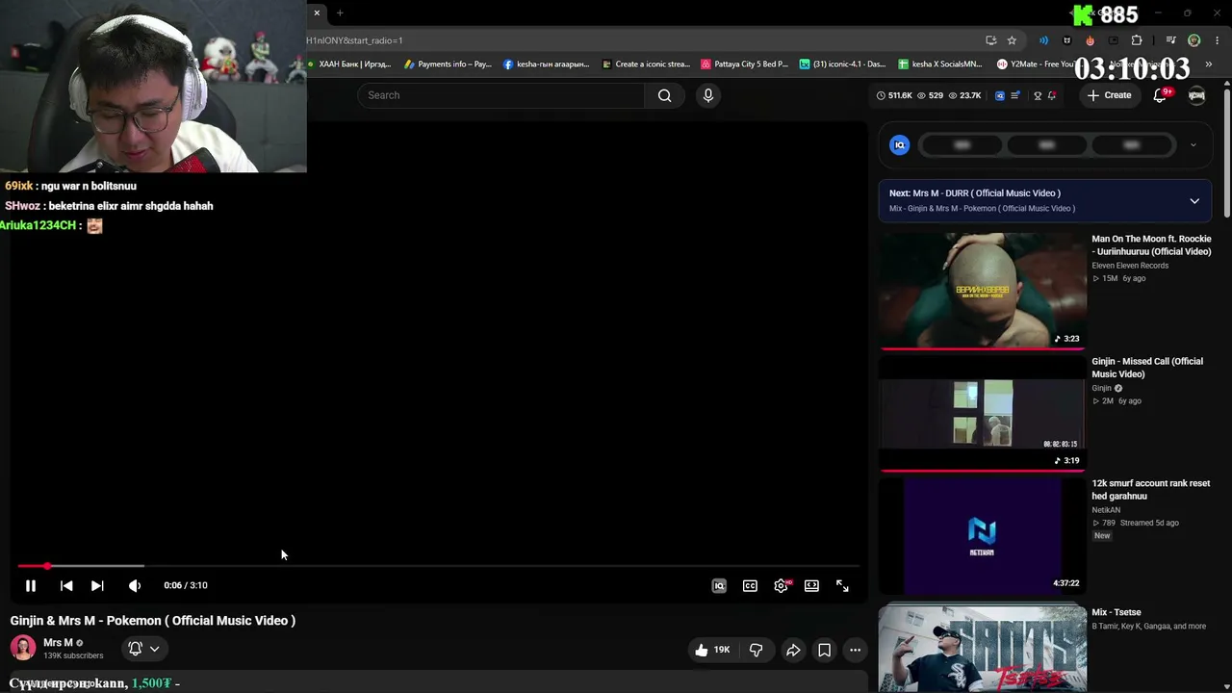Open the Mix - Tsetse thumbnail

tap(983, 649)
